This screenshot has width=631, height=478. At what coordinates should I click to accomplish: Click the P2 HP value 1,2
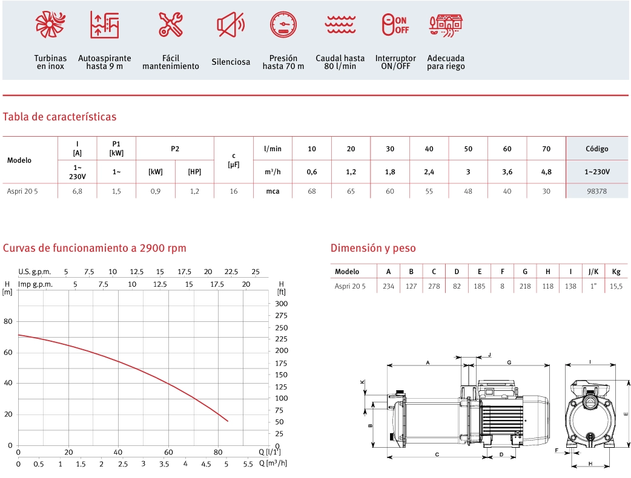click(194, 191)
